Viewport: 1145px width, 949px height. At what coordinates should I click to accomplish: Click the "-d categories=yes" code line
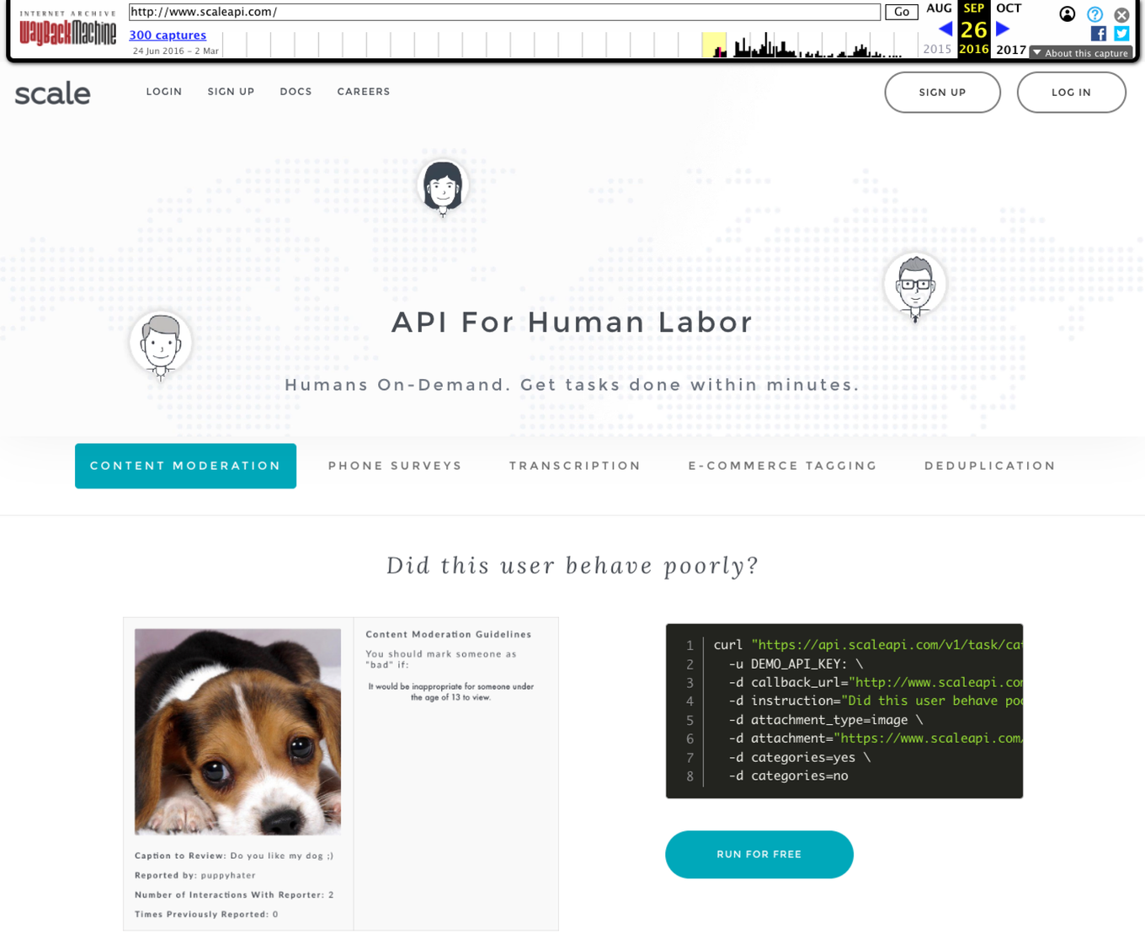(x=800, y=758)
